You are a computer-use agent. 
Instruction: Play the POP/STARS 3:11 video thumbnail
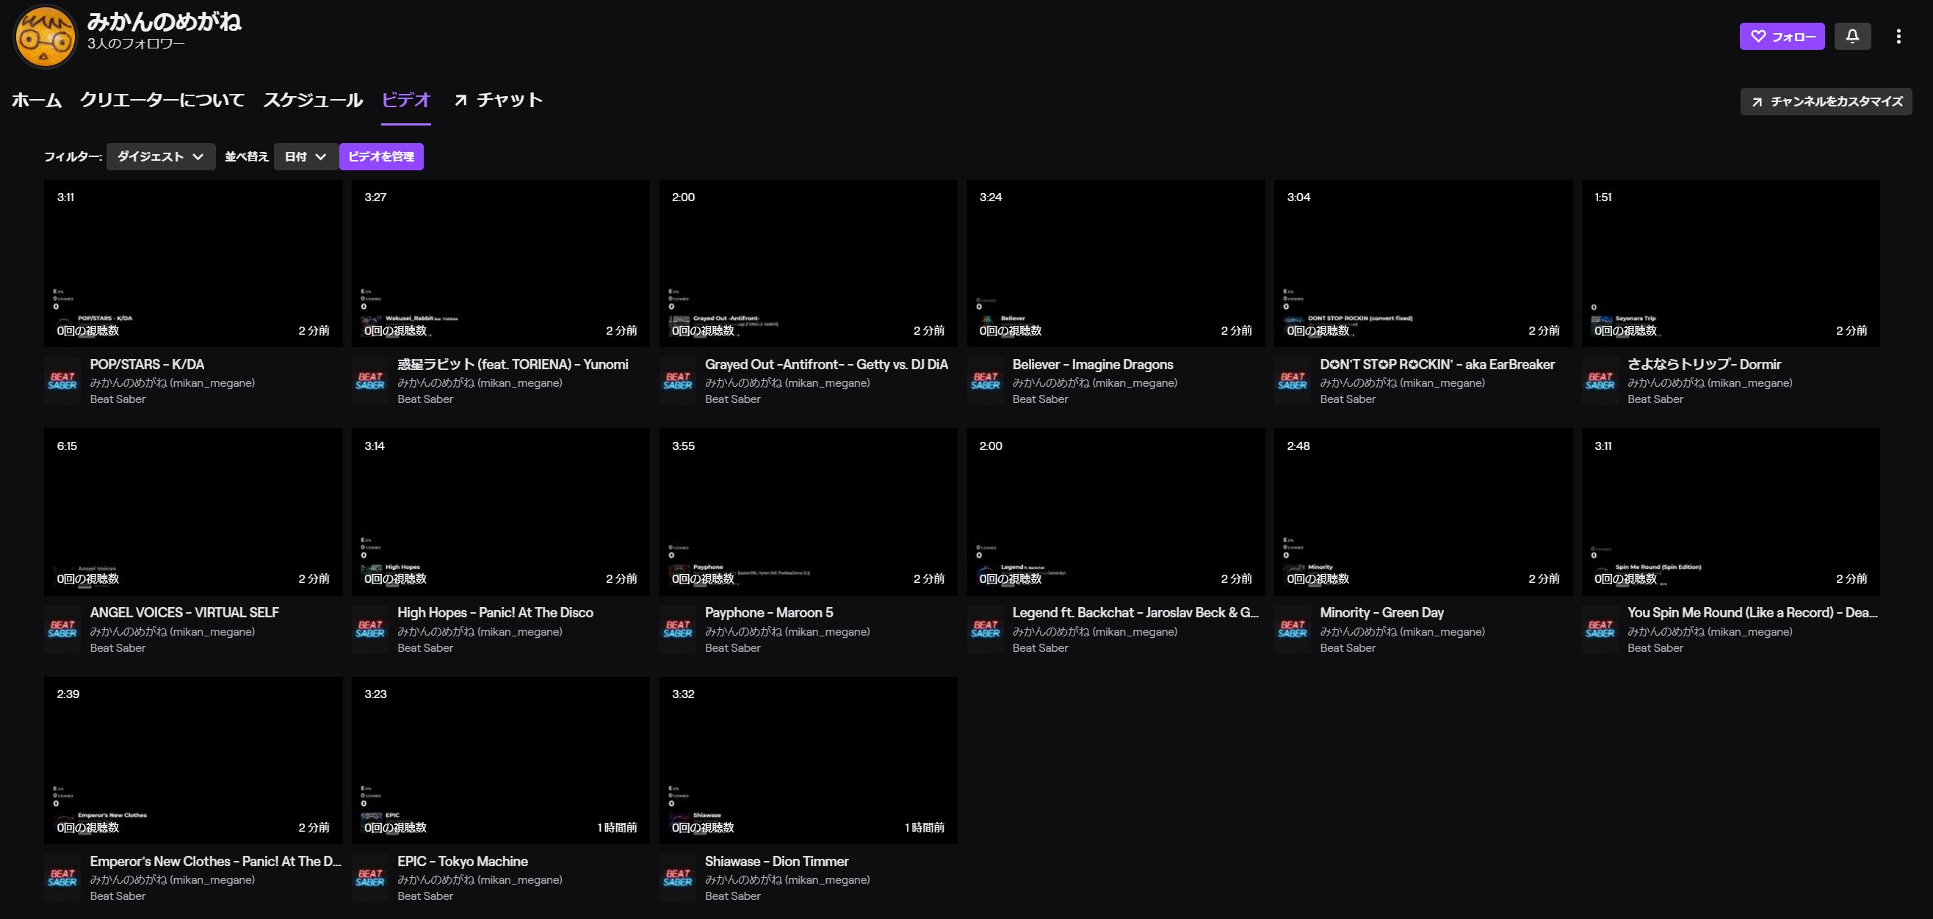(x=193, y=264)
